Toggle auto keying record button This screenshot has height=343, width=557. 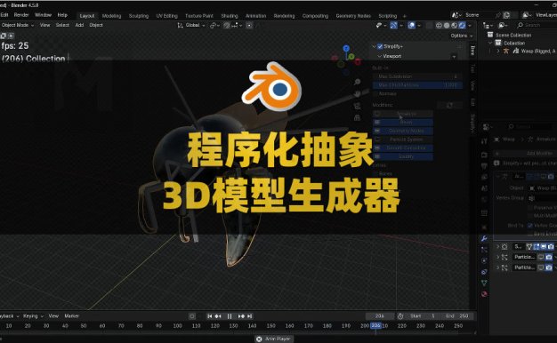point(192,316)
